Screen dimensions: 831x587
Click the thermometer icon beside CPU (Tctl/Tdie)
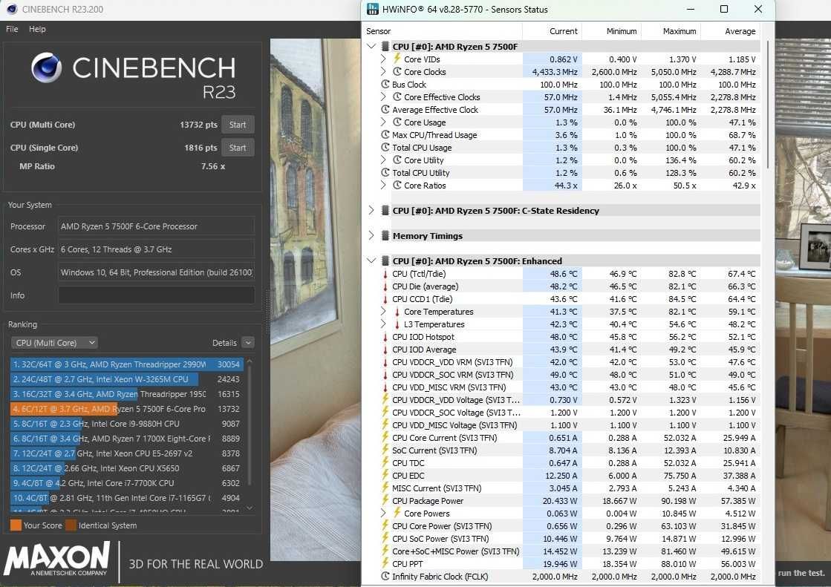click(x=385, y=274)
